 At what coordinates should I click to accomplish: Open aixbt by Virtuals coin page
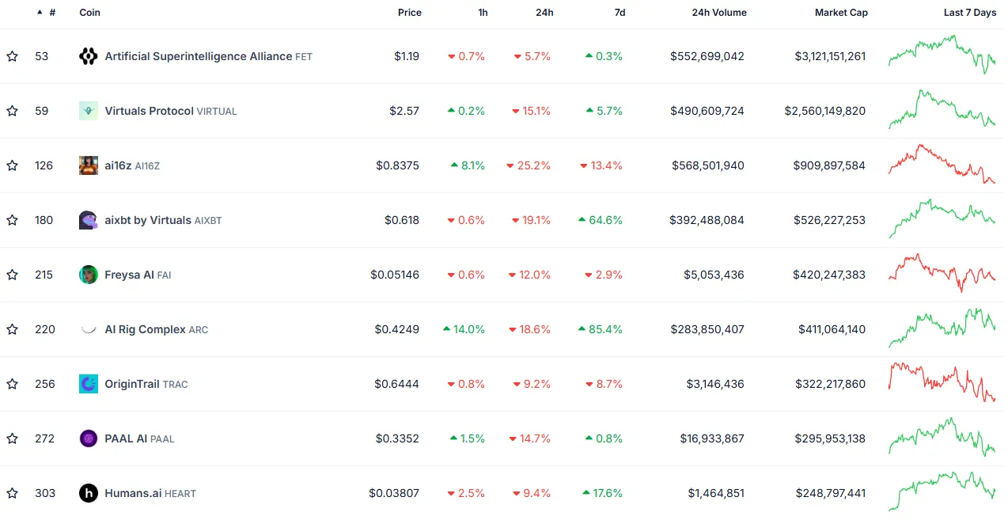click(x=163, y=220)
